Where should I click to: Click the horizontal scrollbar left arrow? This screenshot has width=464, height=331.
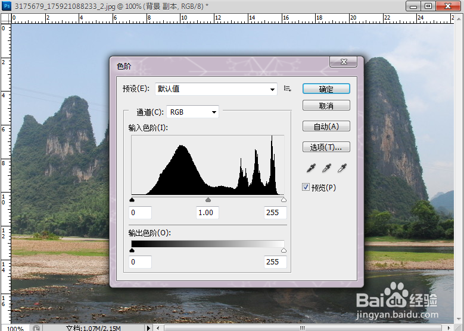click(x=158, y=328)
